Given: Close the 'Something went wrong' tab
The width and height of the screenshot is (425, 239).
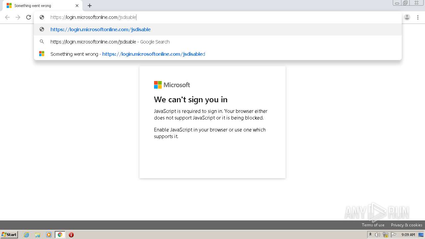Looking at the screenshot, I should click(x=77, y=6).
